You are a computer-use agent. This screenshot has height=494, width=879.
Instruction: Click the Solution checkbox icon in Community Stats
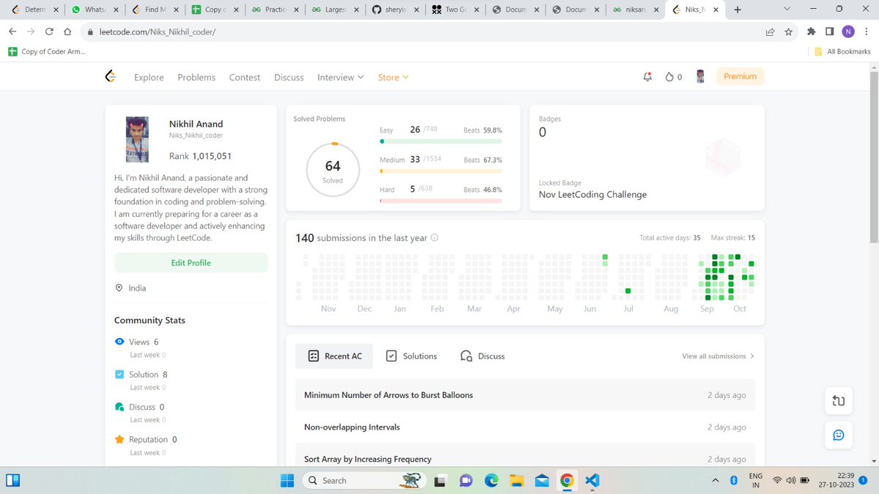point(119,374)
